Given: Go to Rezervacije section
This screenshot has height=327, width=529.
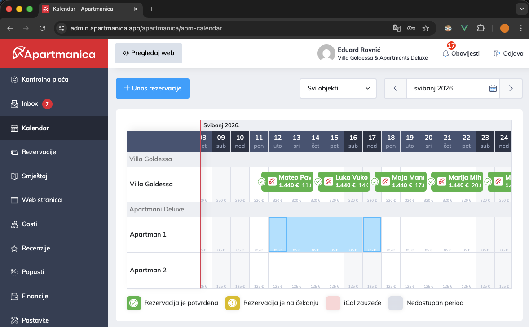Looking at the screenshot, I should coord(54,152).
